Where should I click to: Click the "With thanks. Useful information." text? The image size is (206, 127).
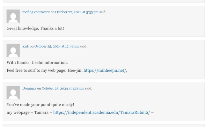(x=37, y=63)
